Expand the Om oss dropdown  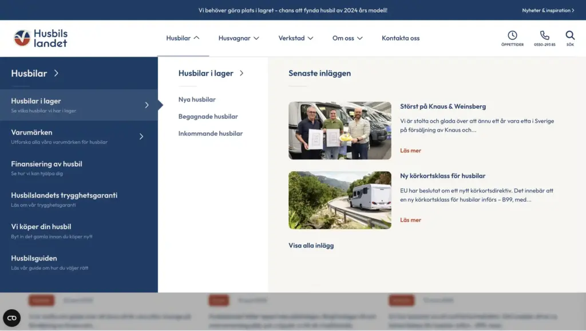point(346,38)
